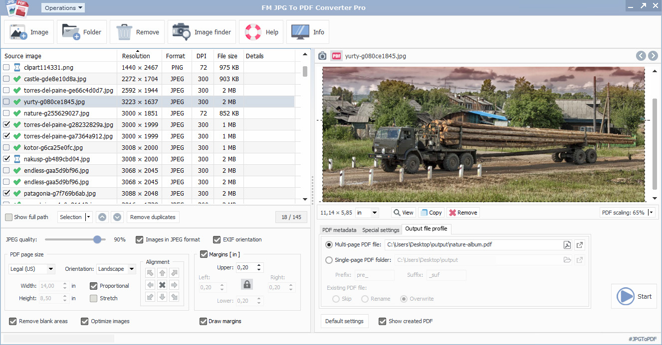Toggle the margins lock icon
Viewport: 662px width, 345px height.
coord(246,284)
